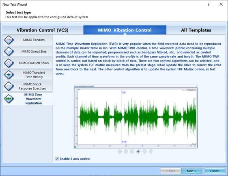Select the fifth carousel page dot
Image resolution: width=228 pixels, height=176 pixels.
(x=144, y=151)
